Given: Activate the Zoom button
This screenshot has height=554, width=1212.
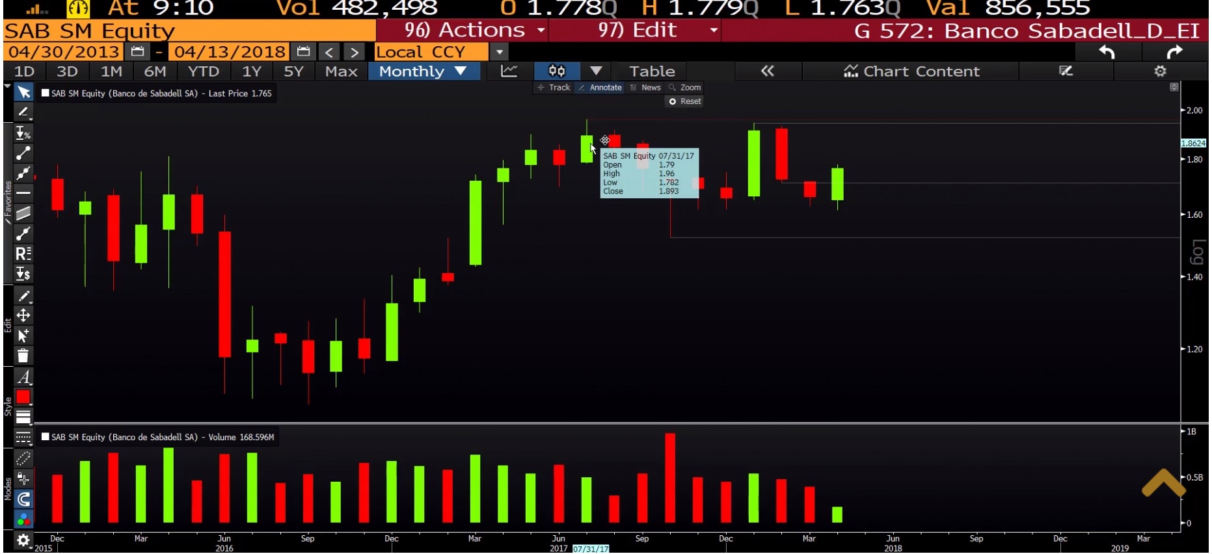Looking at the screenshot, I should coord(685,87).
